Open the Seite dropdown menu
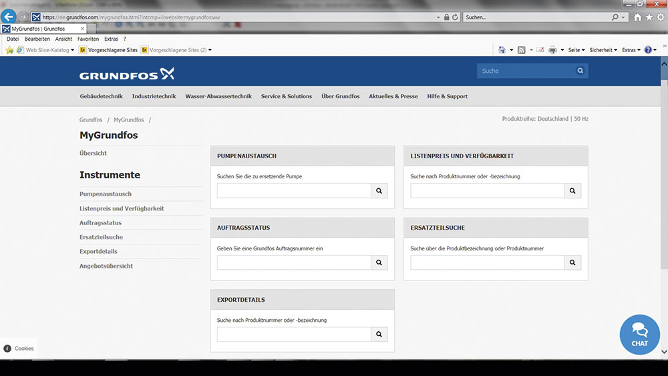668x376 pixels. tap(576, 50)
